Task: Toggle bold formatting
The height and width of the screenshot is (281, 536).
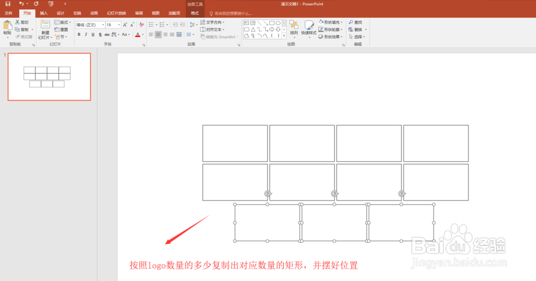Action: point(79,34)
